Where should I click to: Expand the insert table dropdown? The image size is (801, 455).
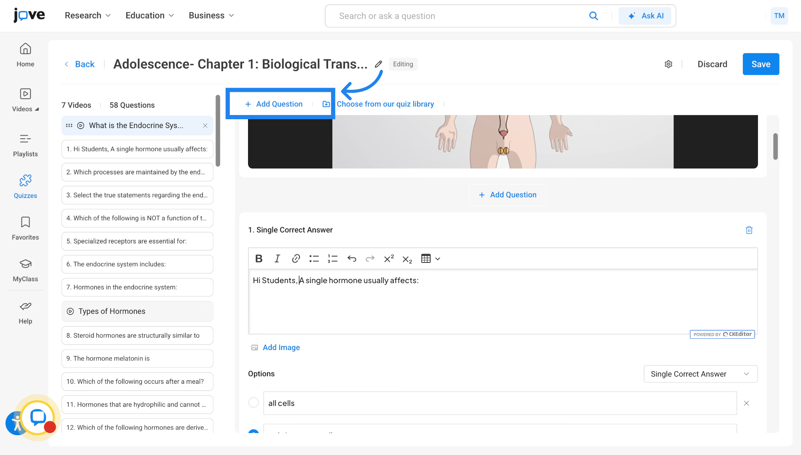click(438, 259)
